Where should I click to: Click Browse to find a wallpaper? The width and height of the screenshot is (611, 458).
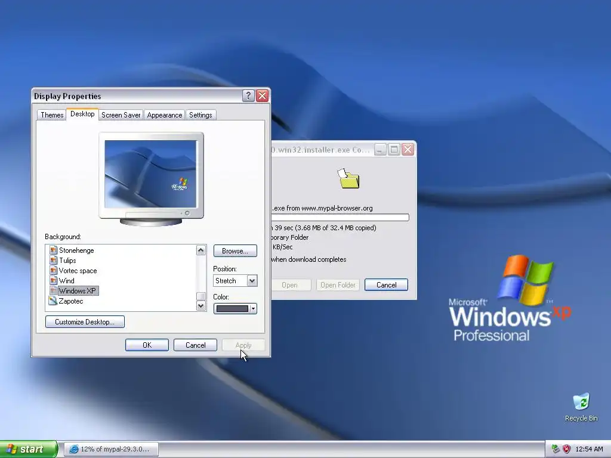[235, 251]
